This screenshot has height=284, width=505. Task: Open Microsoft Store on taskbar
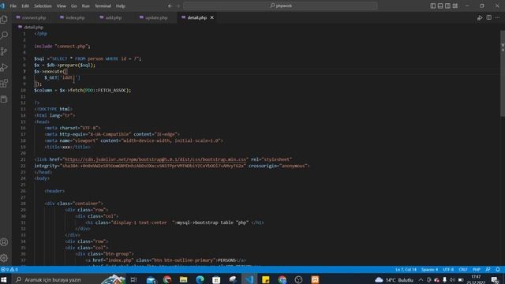click(x=216, y=279)
